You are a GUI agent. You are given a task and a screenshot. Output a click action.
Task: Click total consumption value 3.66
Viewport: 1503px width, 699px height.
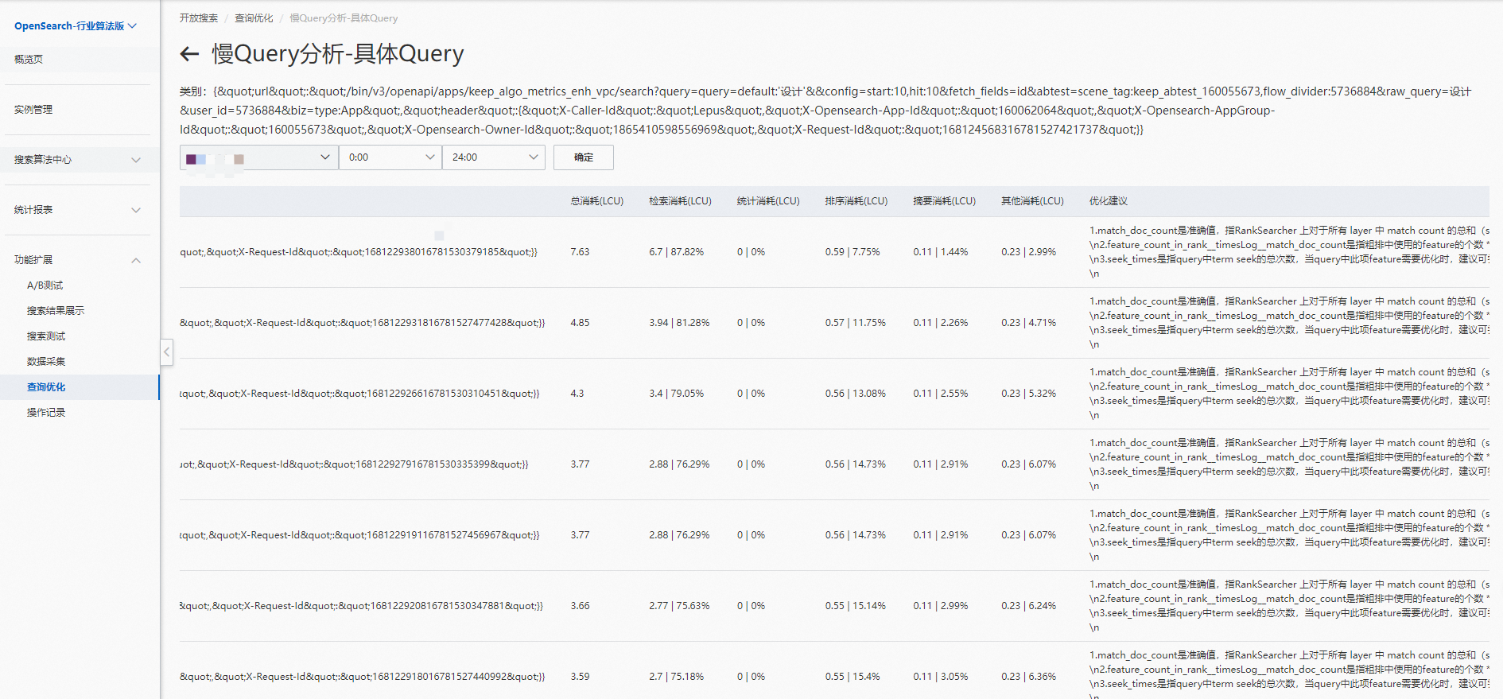pyautogui.click(x=580, y=606)
